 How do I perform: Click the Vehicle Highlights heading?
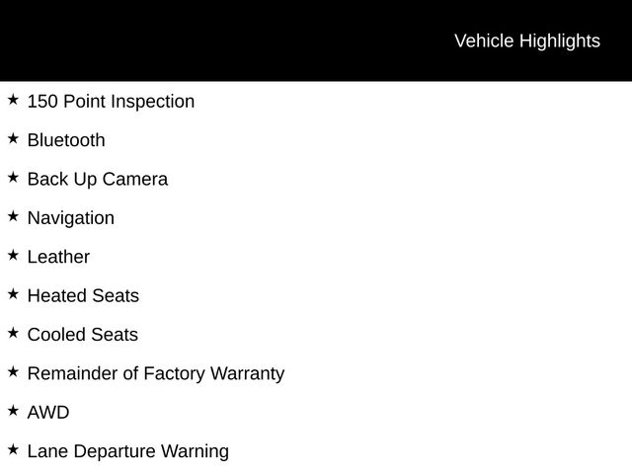click(x=526, y=40)
